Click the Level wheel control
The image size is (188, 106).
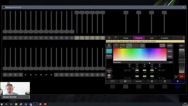182,61
